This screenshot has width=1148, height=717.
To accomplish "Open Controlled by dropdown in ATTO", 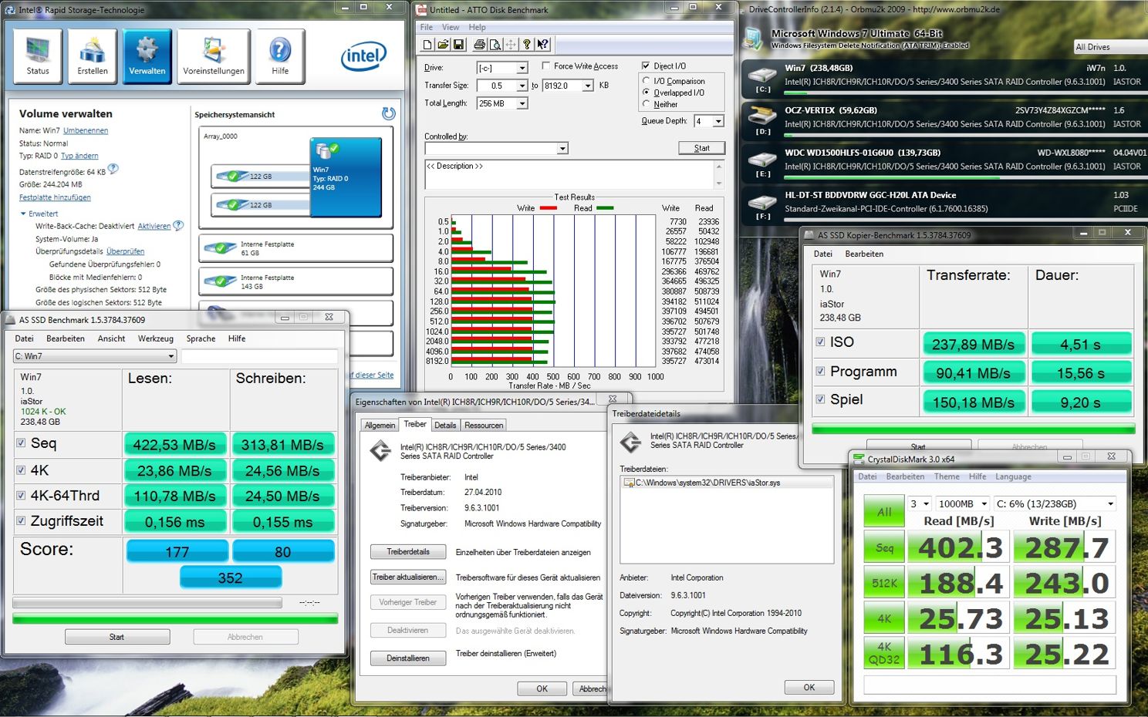I will (x=562, y=148).
